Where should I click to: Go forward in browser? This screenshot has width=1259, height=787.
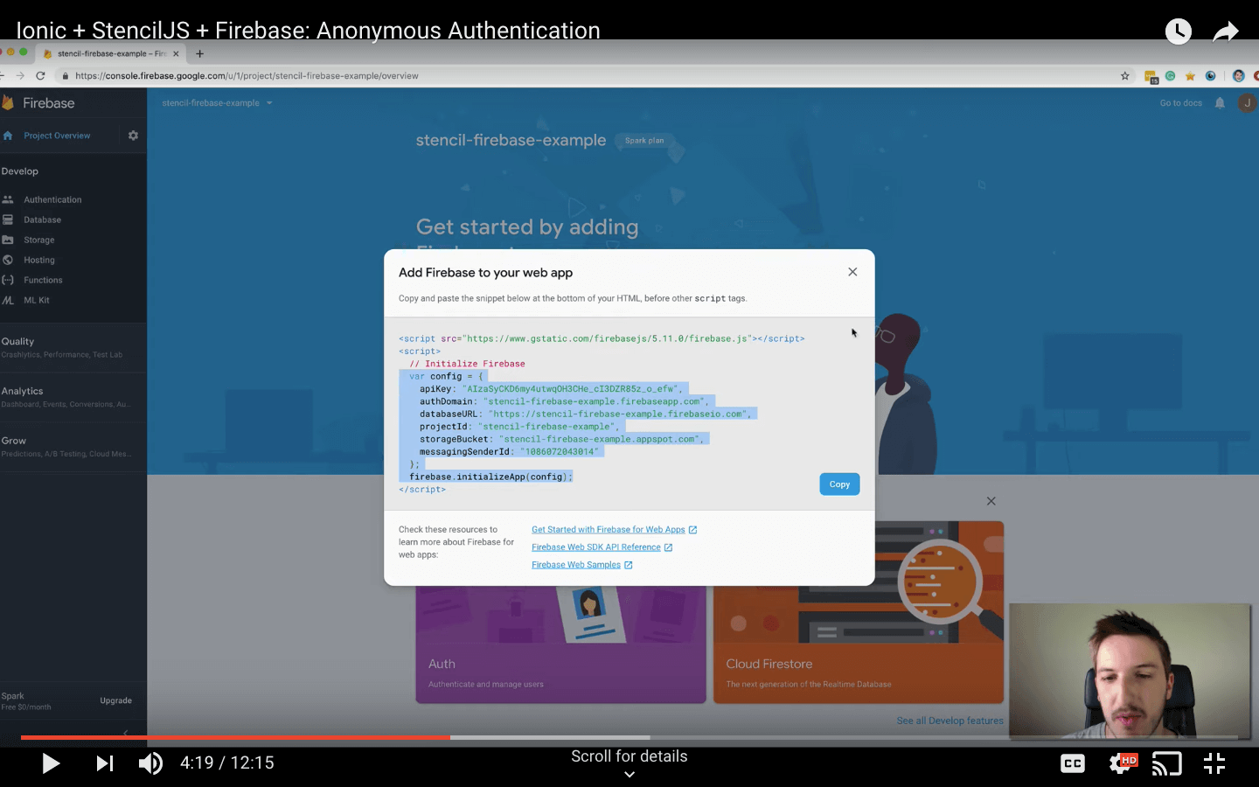[x=19, y=76]
